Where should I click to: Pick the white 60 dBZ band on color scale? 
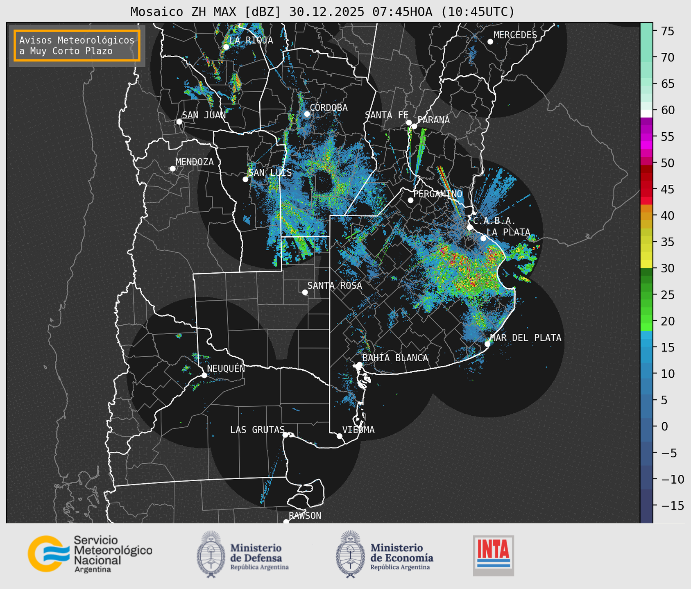[646, 113]
